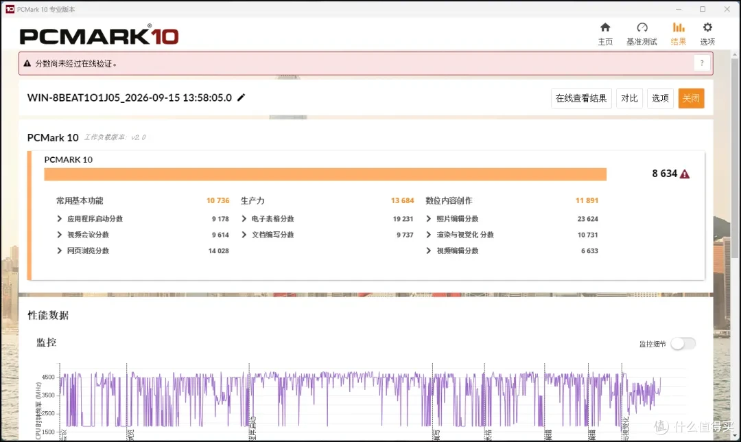The width and height of the screenshot is (741, 442).
Task: Open the 主页 home icon
Action: point(605,27)
